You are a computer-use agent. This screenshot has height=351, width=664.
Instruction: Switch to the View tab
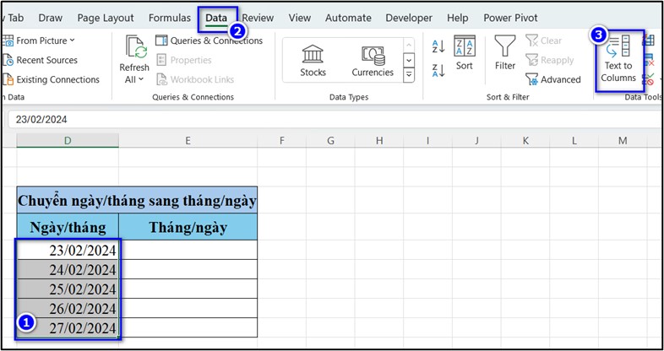[299, 19]
